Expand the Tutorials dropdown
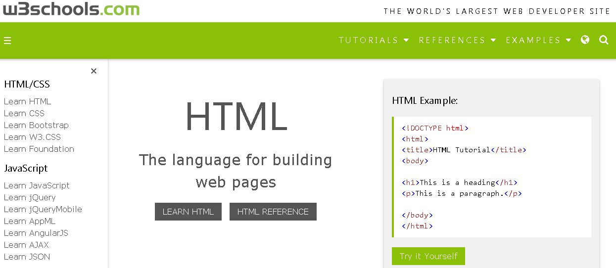Screen dimensions: 616x268 (x=374, y=40)
